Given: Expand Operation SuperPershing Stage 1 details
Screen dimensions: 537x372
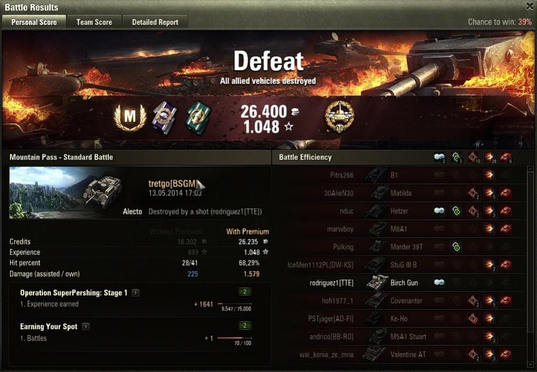Looking at the screenshot, I should tap(135, 293).
